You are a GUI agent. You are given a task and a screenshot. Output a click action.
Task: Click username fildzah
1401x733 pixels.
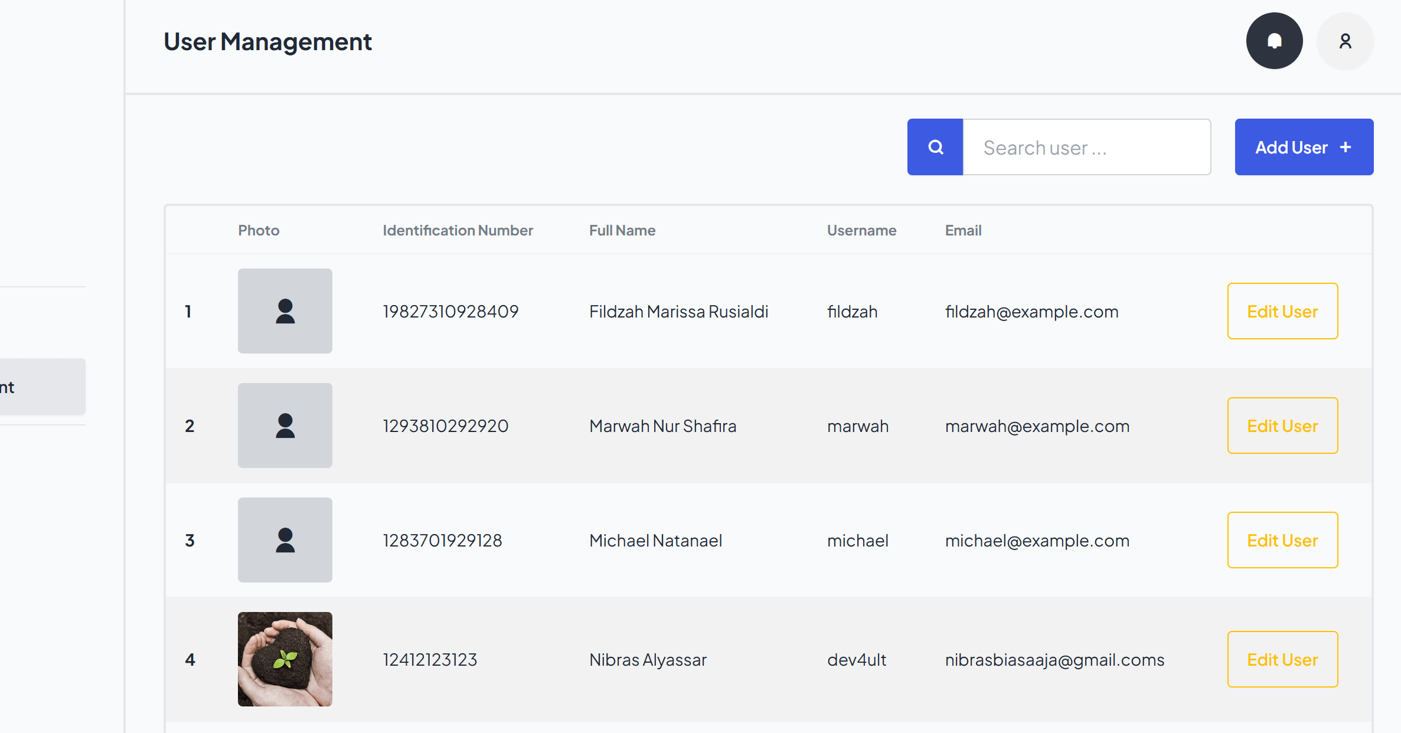pyautogui.click(x=853, y=312)
